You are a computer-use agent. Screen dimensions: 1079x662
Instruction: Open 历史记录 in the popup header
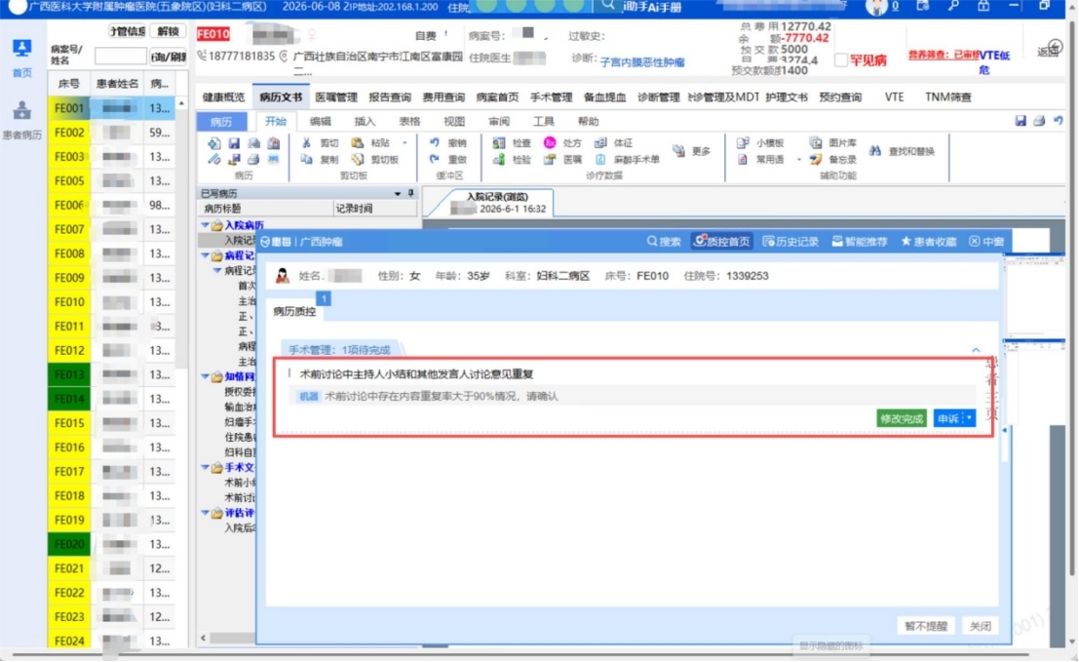(x=790, y=242)
